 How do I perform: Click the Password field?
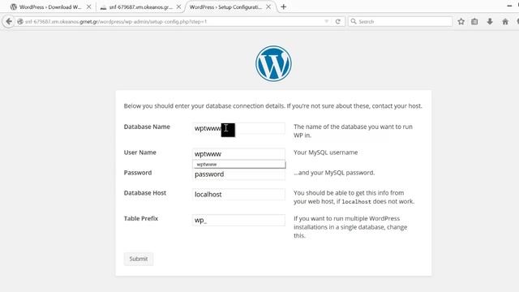tap(238, 174)
